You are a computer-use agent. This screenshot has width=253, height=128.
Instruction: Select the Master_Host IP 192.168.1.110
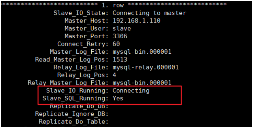[x=137, y=21]
